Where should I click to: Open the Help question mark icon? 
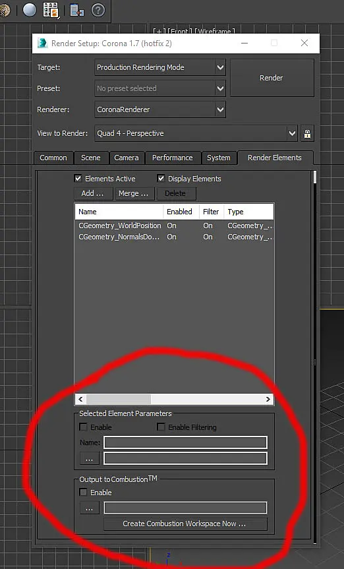pyautogui.click(x=98, y=10)
